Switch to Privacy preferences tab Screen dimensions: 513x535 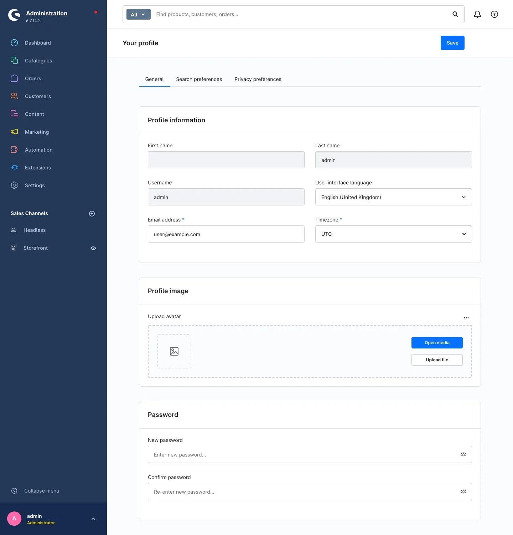(258, 79)
